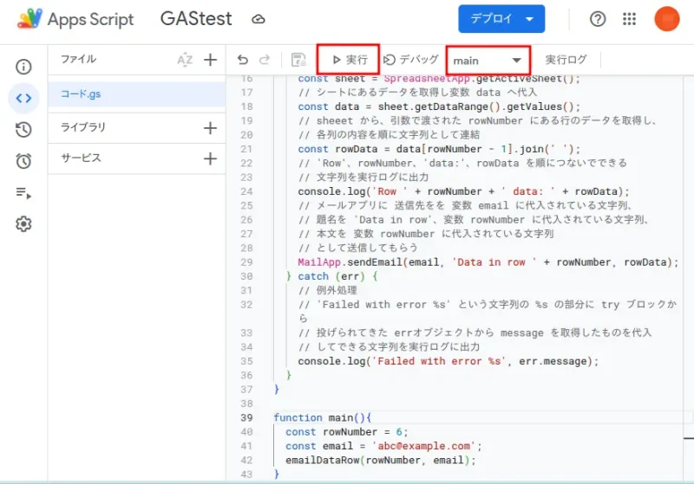The image size is (694, 484).
Task: Open the help question mark icon
Action: 598,19
